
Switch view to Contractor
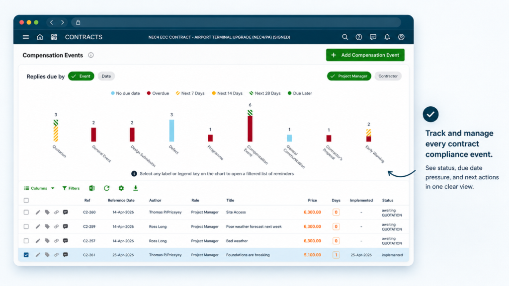[388, 76]
